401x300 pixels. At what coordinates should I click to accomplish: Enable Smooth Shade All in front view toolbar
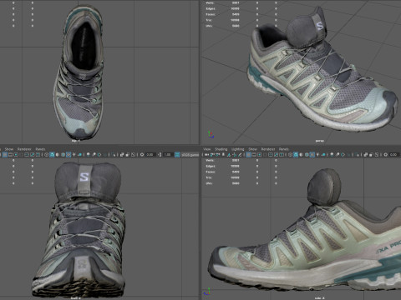pos(52,155)
